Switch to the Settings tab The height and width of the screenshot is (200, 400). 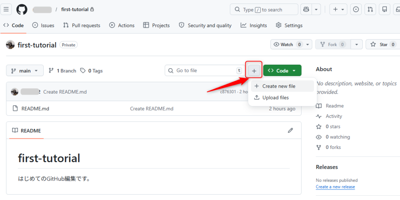[289, 25]
